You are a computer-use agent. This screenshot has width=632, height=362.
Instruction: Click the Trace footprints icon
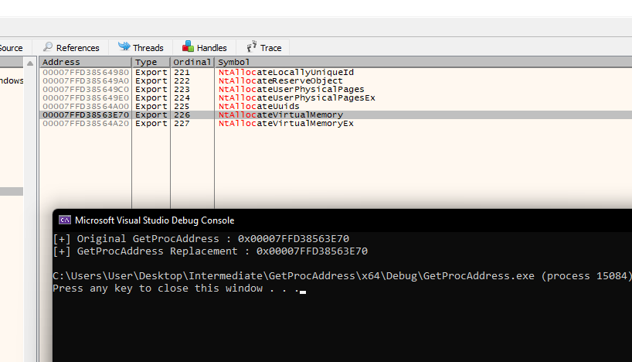(x=252, y=46)
